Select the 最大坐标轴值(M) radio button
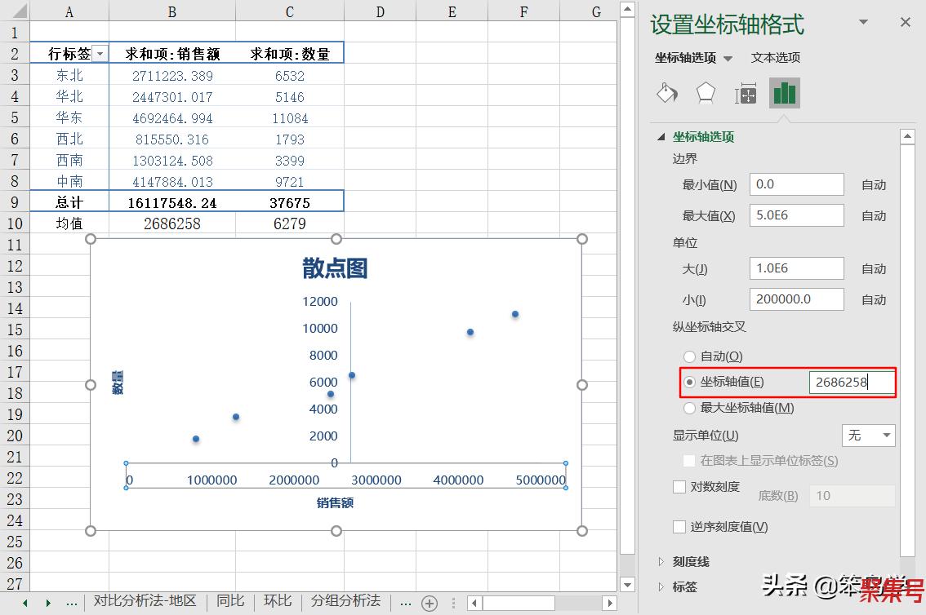Viewport: 926px width, 615px height. tap(690, 408)
